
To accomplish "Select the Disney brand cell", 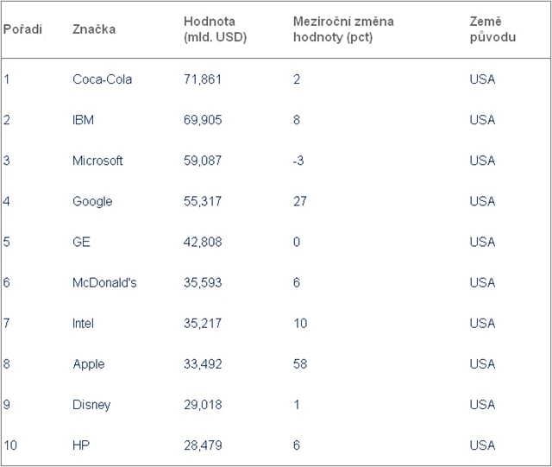I will [x=91, y=405].
